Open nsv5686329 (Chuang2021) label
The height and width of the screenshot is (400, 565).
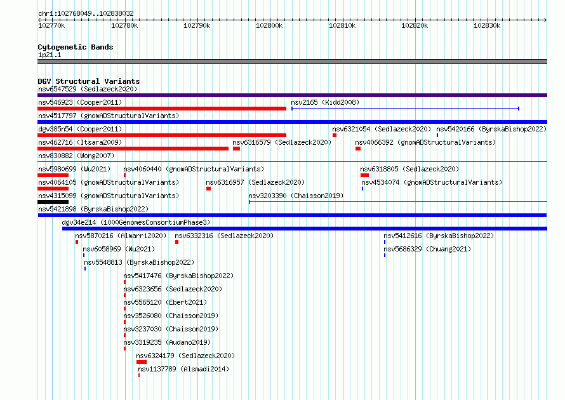[x=427, y=249]
